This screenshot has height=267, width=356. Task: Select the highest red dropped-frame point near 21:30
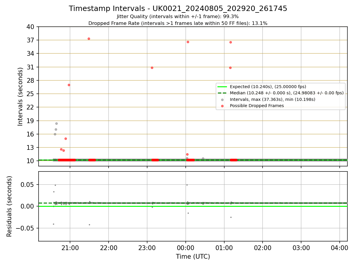pos(89,39)
